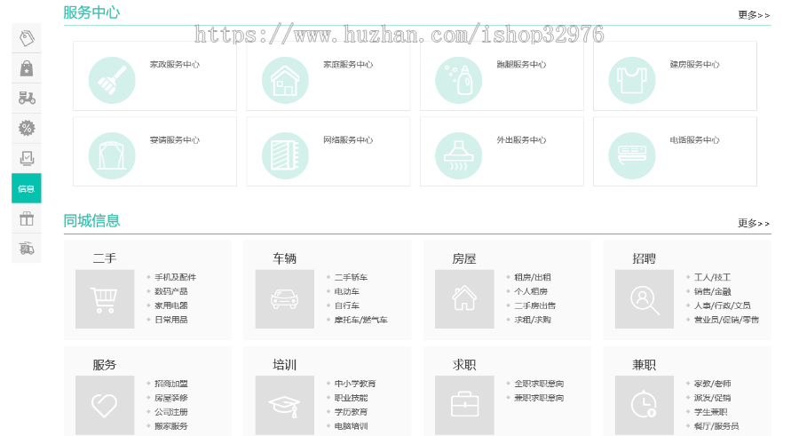Select the 信息 sidebar tab
Screen dimensions: 799x436
click(27, 188)
